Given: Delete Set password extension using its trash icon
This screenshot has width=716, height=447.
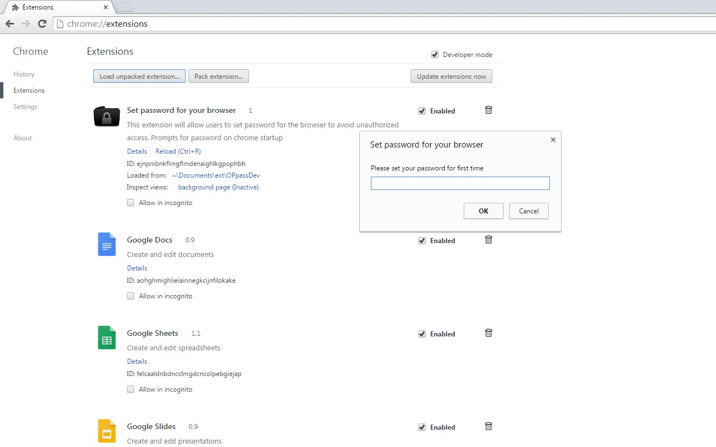Looking at the screenshot, I should [488, 110].
